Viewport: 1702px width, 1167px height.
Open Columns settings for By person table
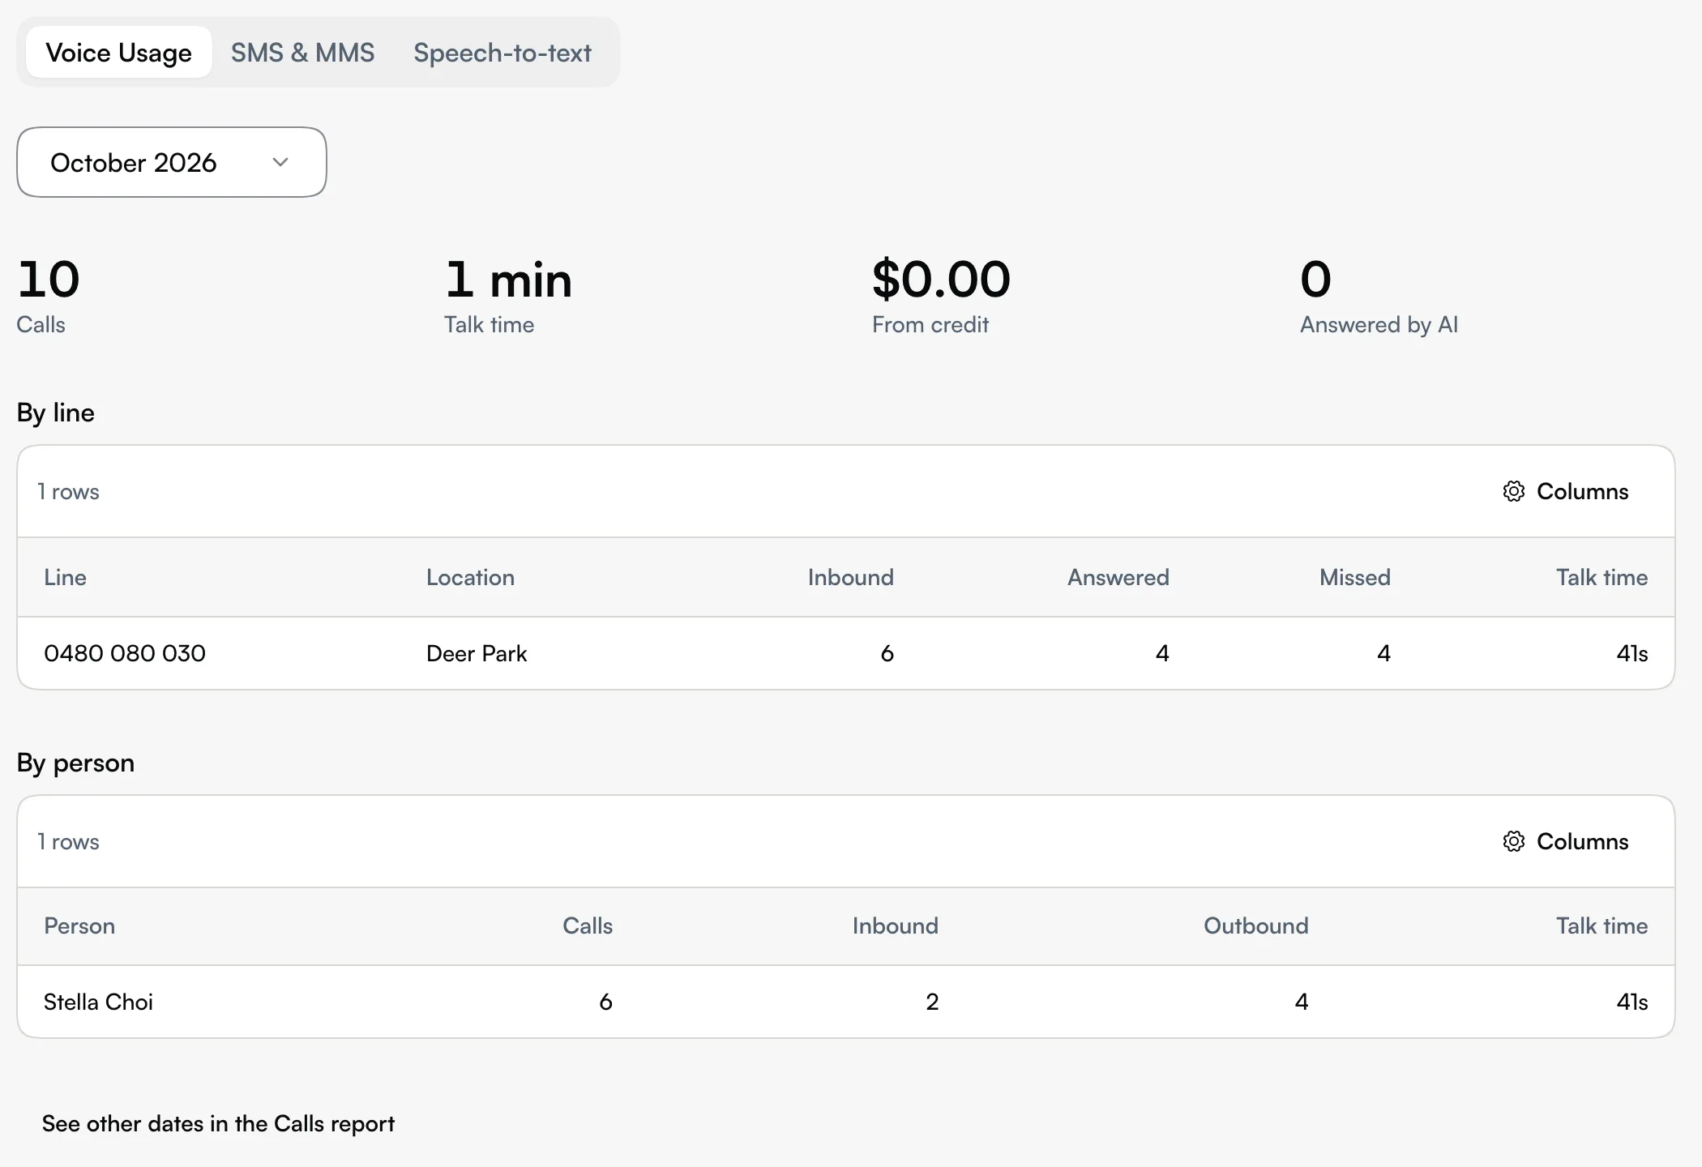(x=1565, y=841)
